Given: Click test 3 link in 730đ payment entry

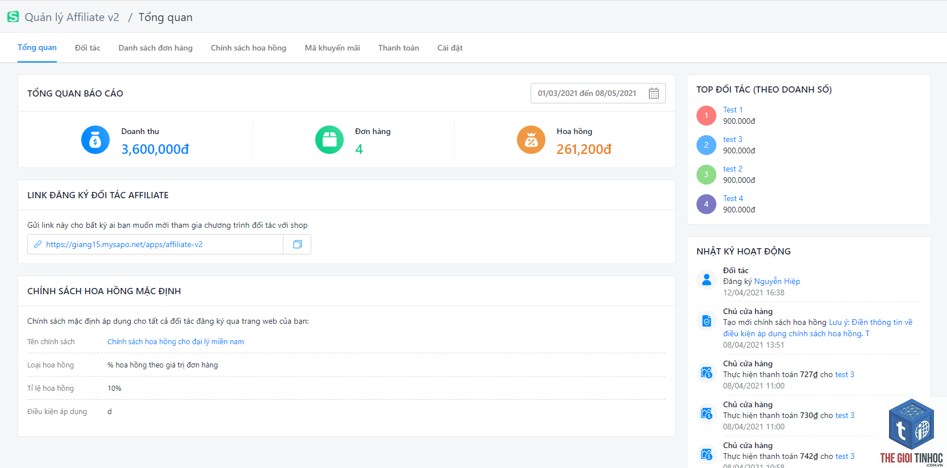Looking at the screenshot, I should tap(845, 415).
